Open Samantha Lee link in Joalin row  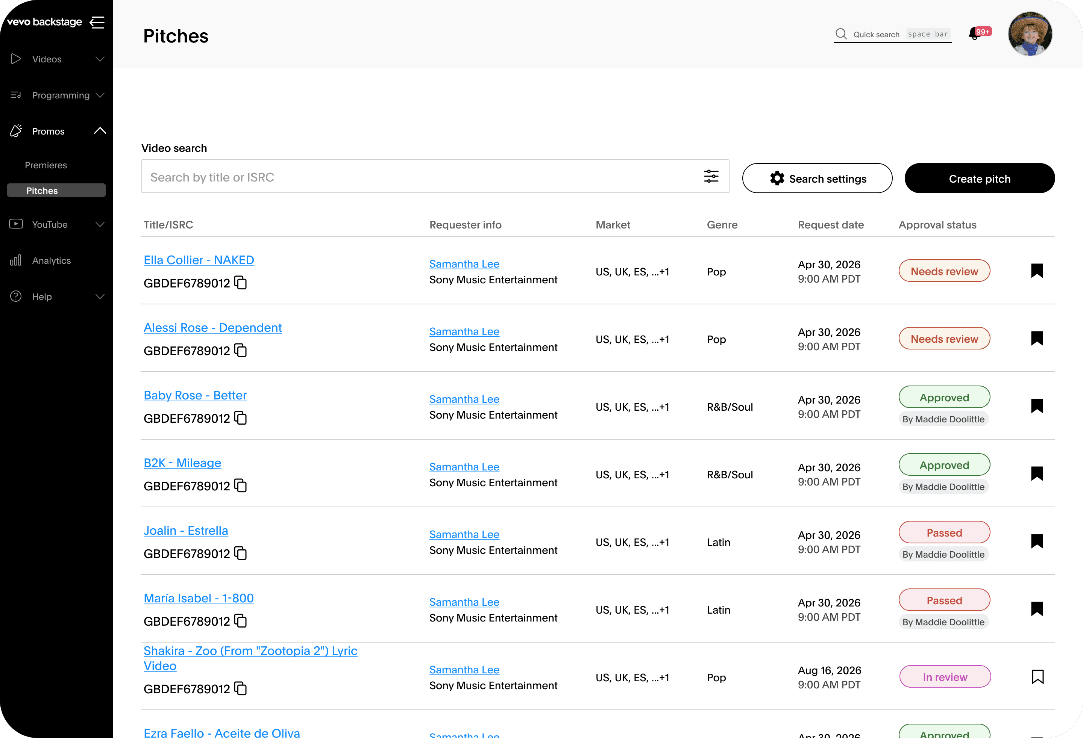click(x=464, y=535)
